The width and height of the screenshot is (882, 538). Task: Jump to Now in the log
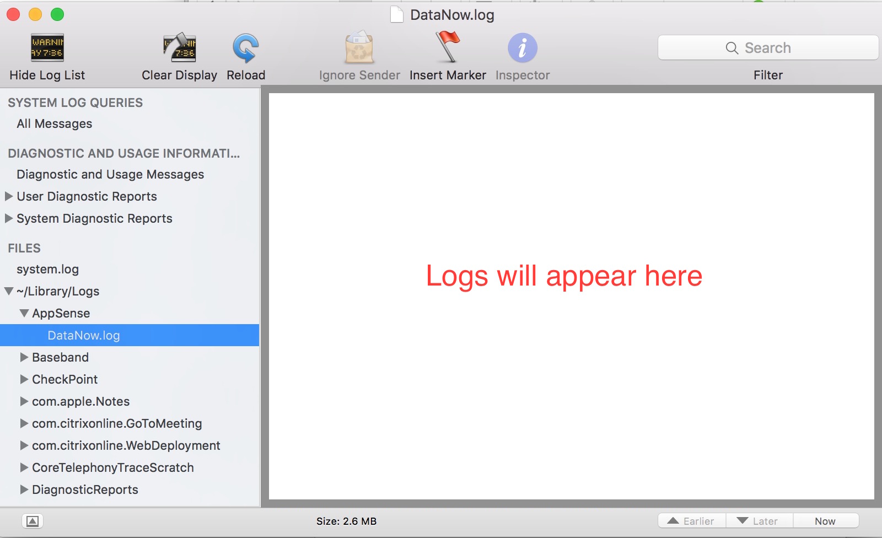tap(825, 521)
